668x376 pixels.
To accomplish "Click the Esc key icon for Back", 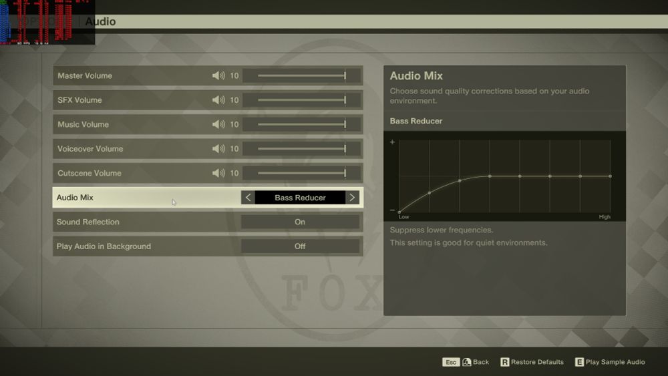I will tap(451, 362).
